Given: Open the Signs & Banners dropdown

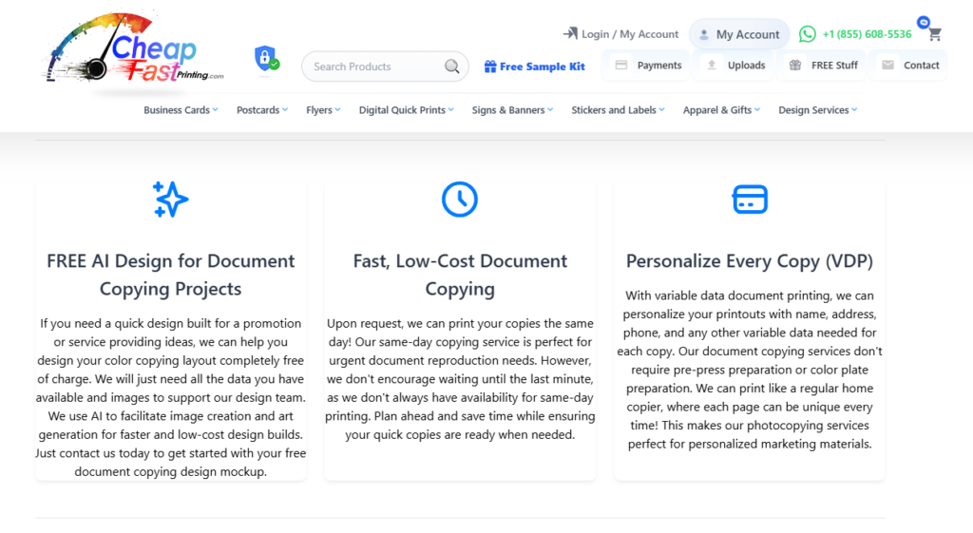Looking at the screenshot, I should pyautogui.click(x=513, y=110).
